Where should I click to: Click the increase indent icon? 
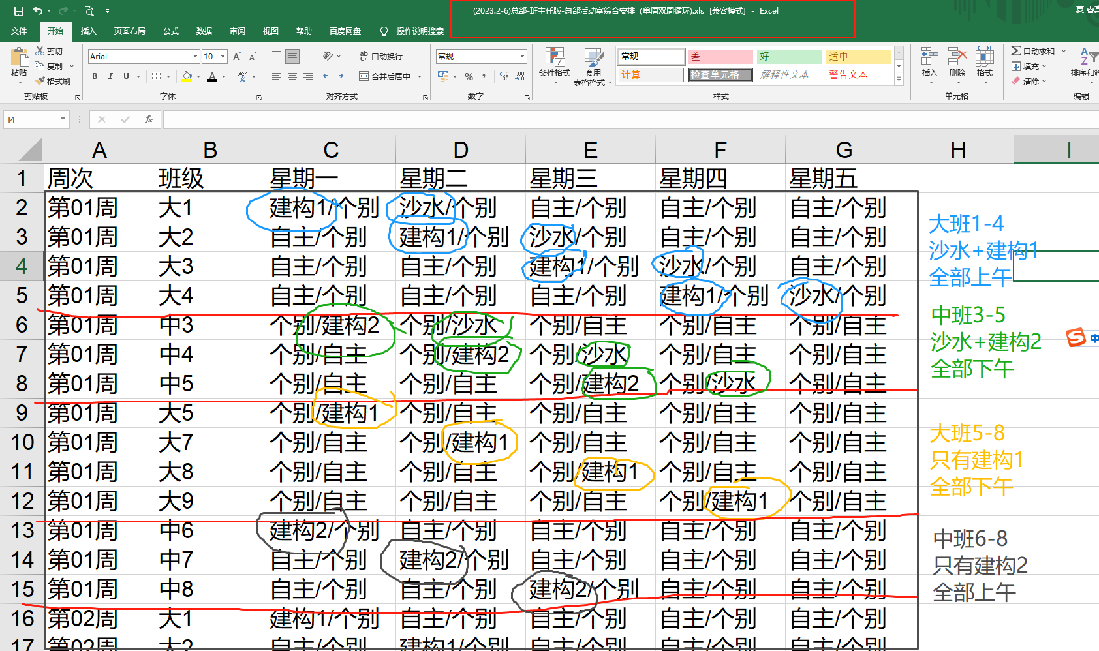click(344, 76)
